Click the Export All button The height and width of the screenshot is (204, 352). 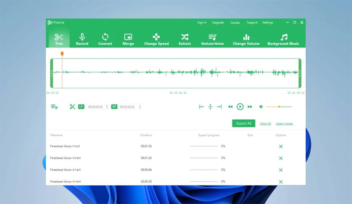click(x=243, y=123)
